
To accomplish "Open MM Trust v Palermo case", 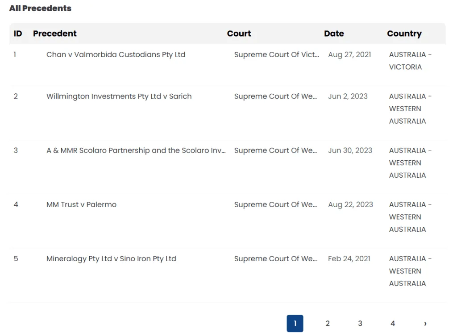I will click(81, 204).
